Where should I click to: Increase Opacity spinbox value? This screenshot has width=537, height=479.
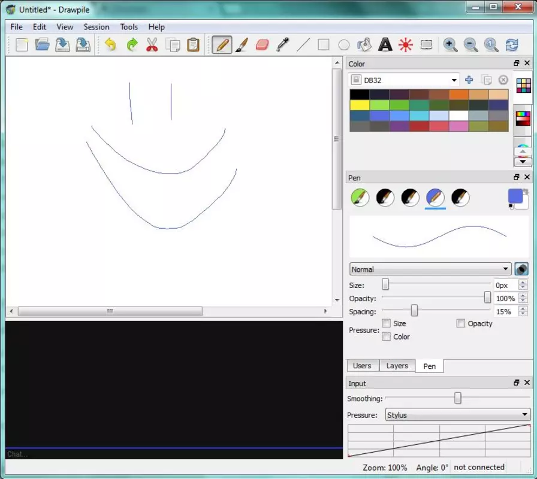[x=523, y=296]
